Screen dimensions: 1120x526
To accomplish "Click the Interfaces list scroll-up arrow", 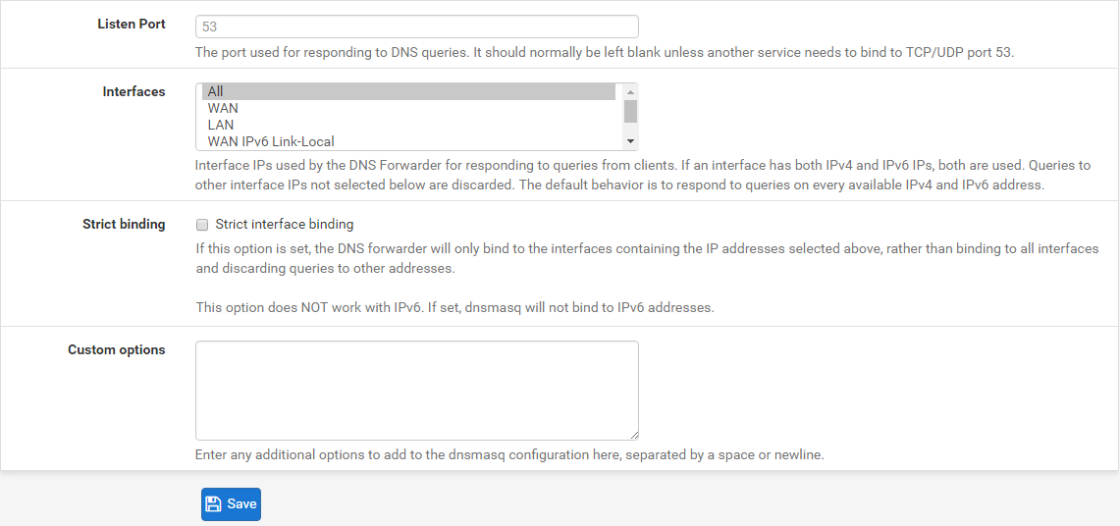I will coord(631,91).
